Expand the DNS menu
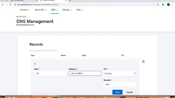This screenshot has height=98, width=175. pos(54,10)
